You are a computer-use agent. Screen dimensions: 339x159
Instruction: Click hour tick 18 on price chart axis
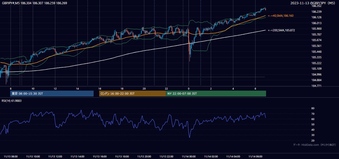click(x=122, y=89)
